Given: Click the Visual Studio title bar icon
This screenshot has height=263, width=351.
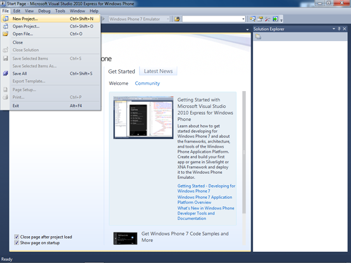Looking at the screenshot, I should coord(3,4).
